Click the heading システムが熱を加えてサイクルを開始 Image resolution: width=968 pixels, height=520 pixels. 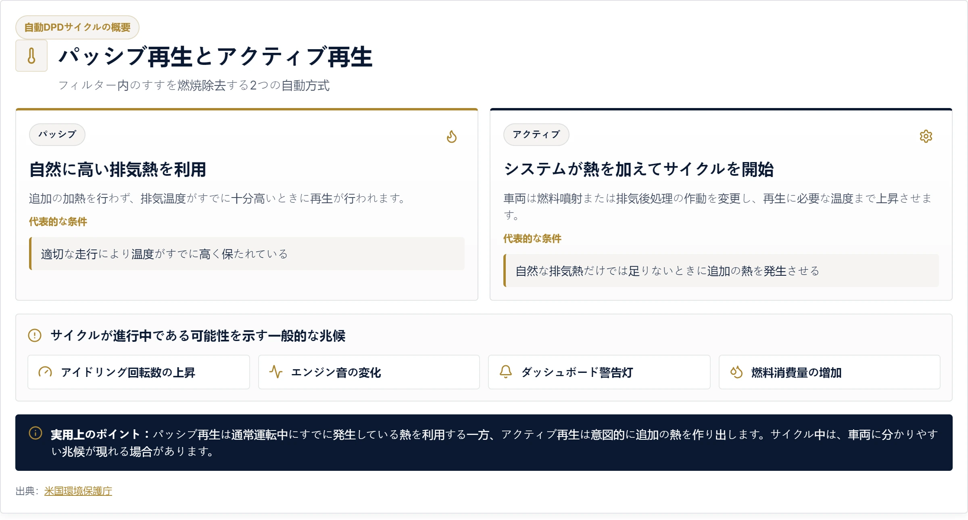pos(639,169)
